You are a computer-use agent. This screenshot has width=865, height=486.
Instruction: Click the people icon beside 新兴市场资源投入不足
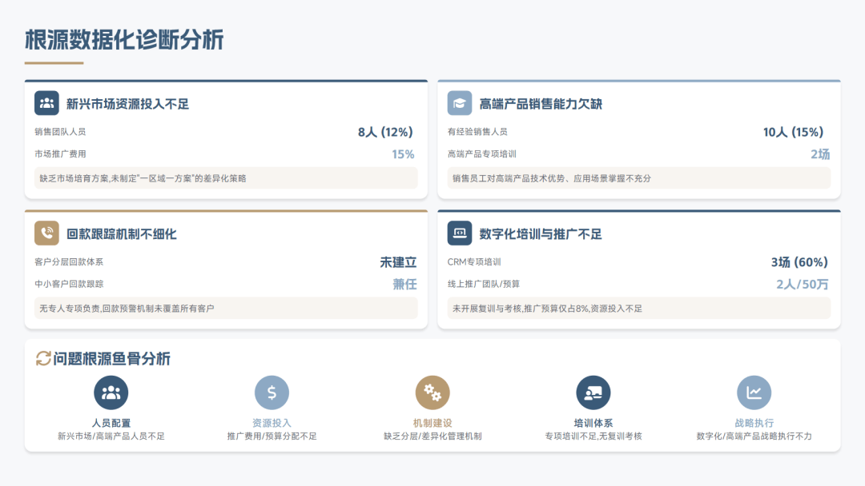(x=46, y=103)
